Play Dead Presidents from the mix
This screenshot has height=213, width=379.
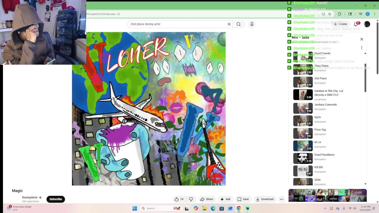pos(327,158)
